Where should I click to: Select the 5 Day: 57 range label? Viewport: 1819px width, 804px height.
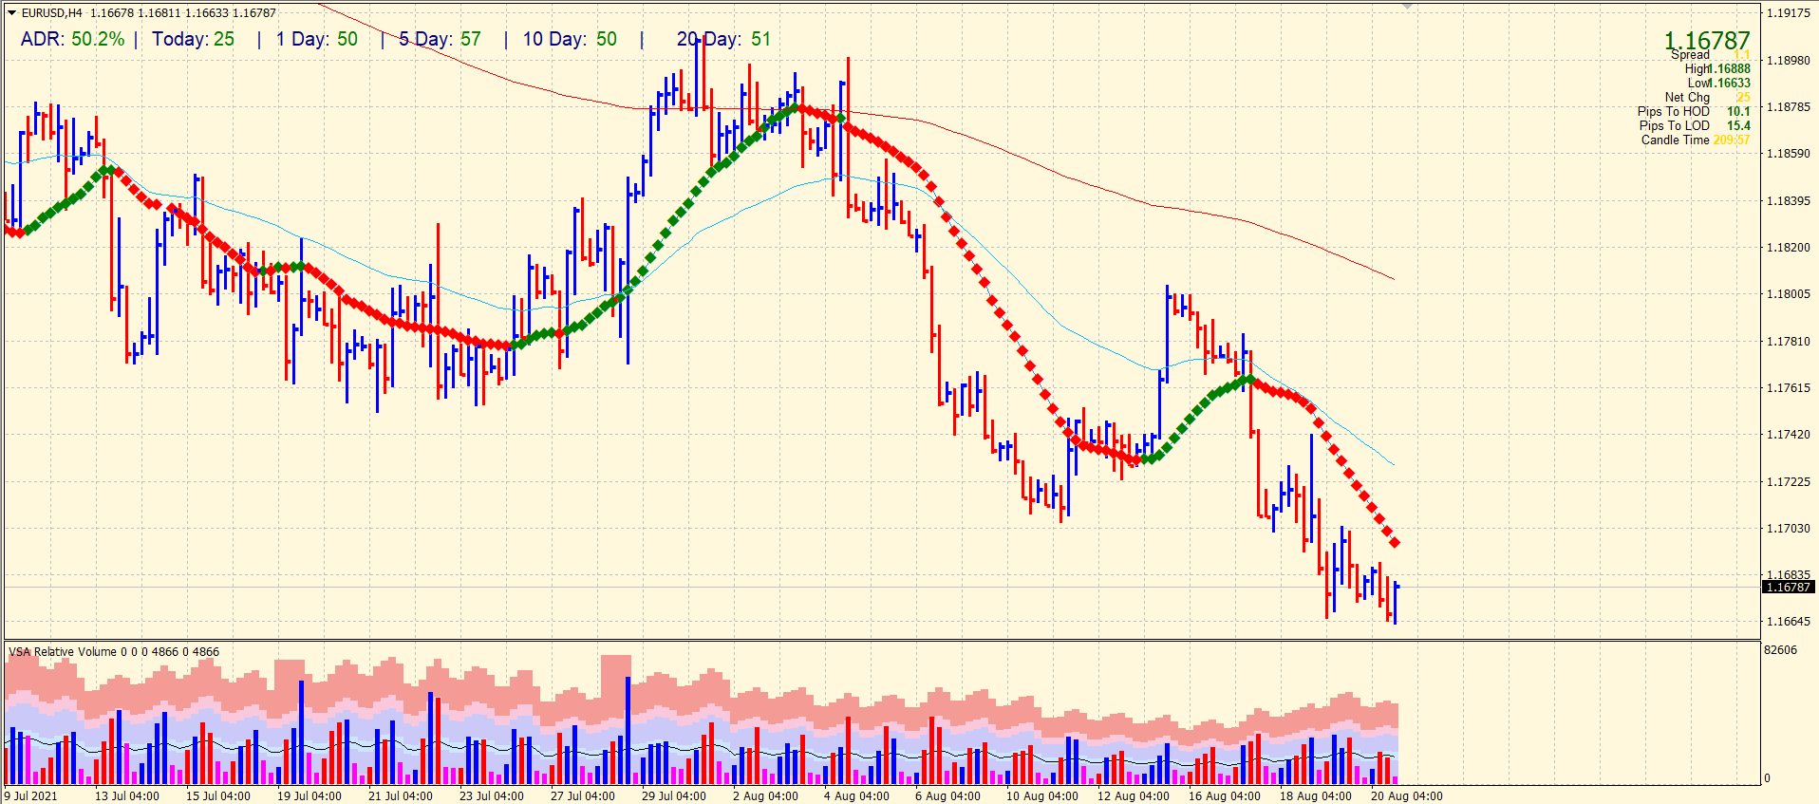tap(440, 40)
